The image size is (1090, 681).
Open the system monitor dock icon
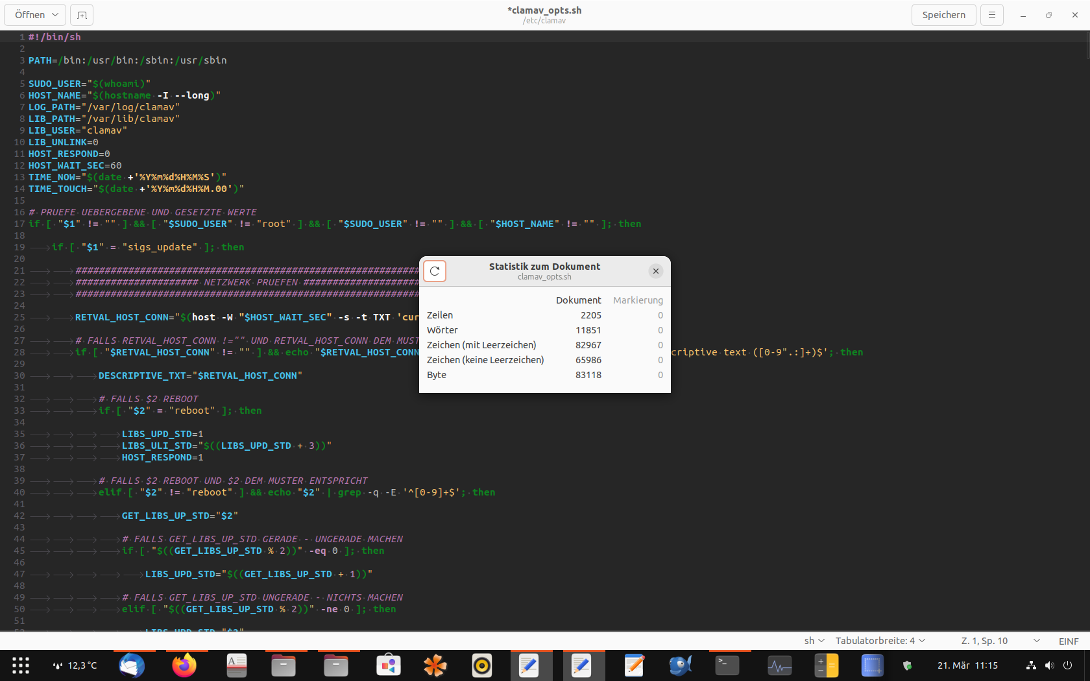[x=780, y=665]
